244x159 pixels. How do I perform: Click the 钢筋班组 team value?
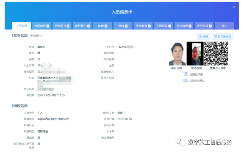tap(43, 132)
